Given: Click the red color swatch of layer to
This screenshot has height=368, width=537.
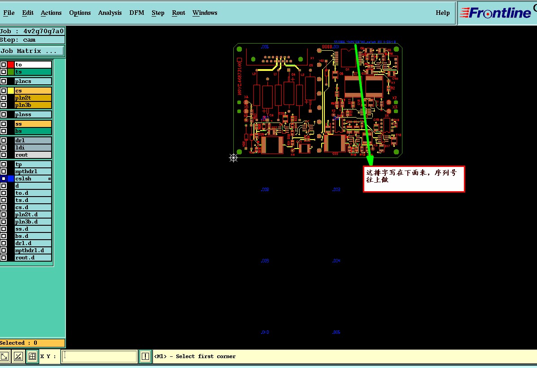Looking at the screenshot, I should (x=11, y=65).
